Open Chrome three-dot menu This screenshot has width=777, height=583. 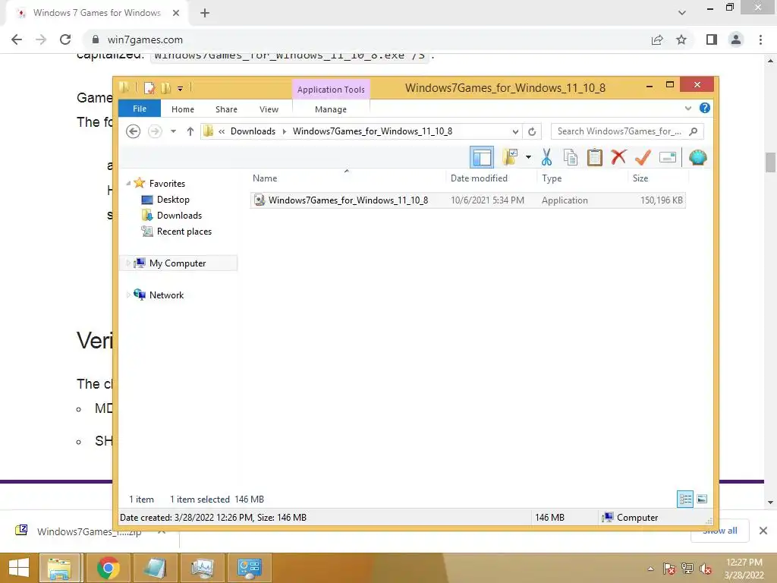[x=760, y=39]
